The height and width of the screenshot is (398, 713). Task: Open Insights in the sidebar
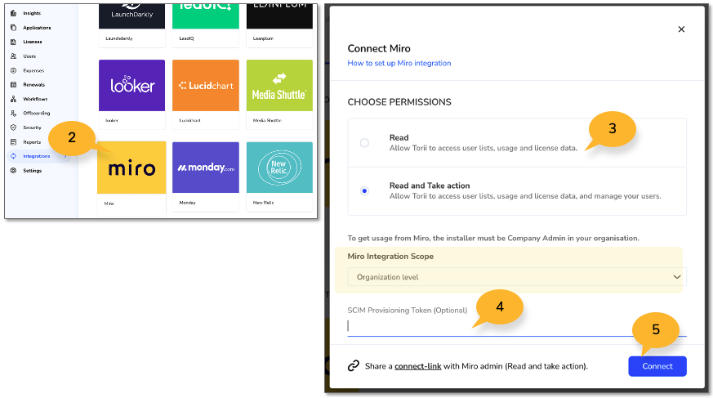click(x=32, y=13)
